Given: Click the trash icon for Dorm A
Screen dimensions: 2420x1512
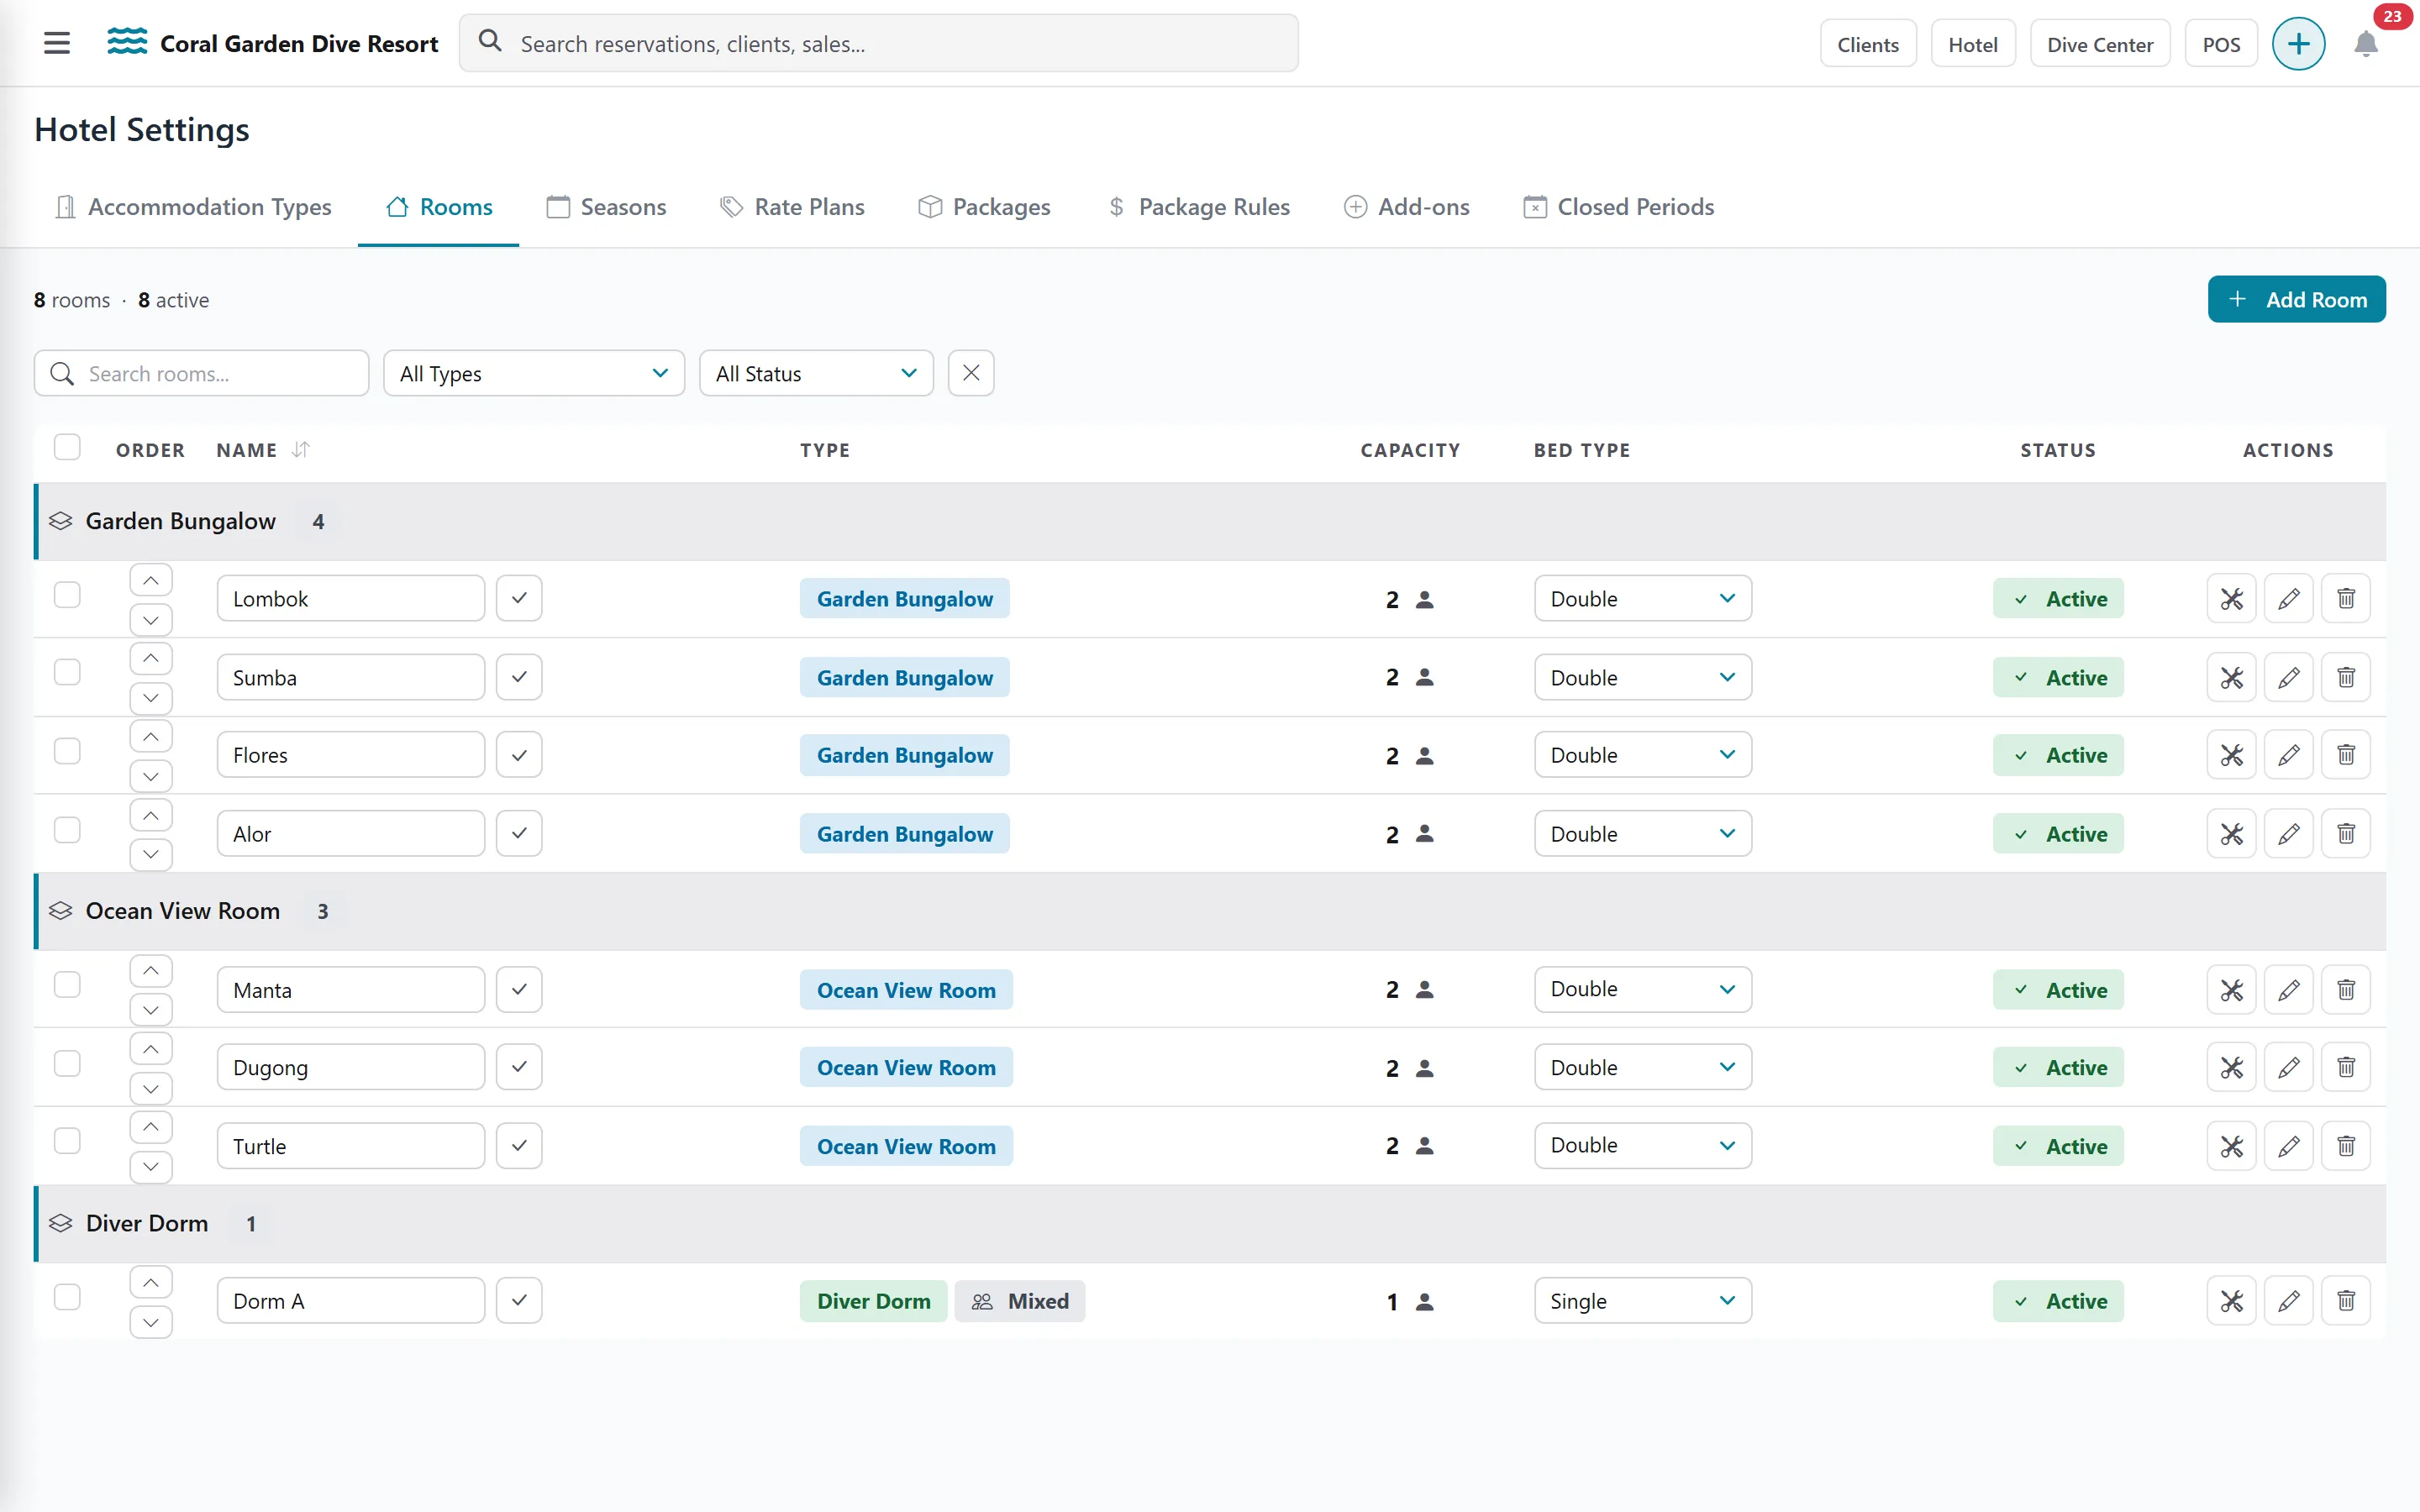Looking at the screenshot, I should pyautogui.click(x=2346, y=1301).
